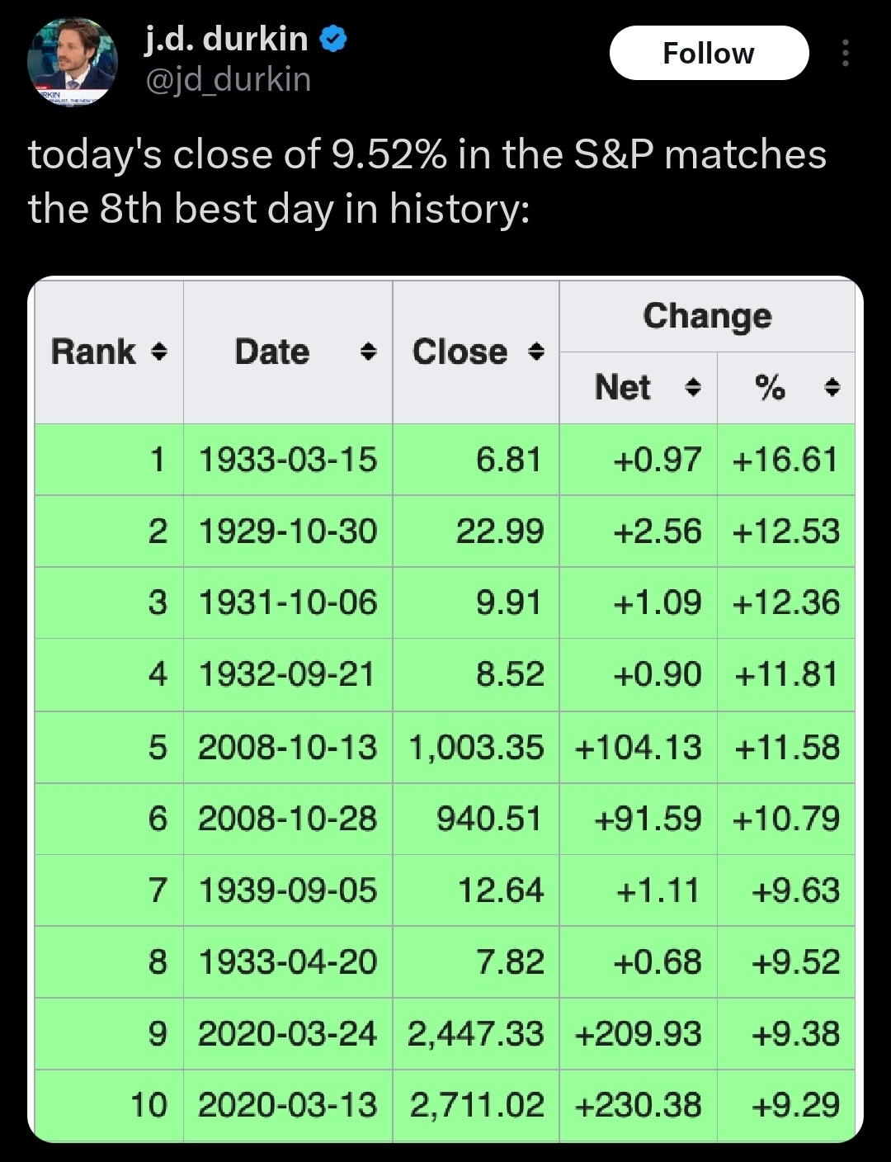Click the +16.61 percent change cell

coord(785,460)
